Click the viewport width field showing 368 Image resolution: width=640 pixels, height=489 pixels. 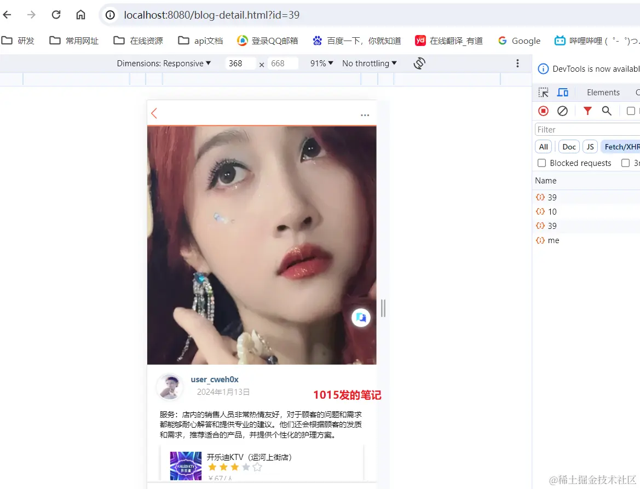coord(240,64)
